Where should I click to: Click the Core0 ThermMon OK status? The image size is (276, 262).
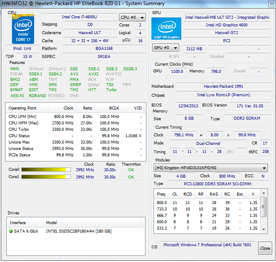(x=131, y=170)
